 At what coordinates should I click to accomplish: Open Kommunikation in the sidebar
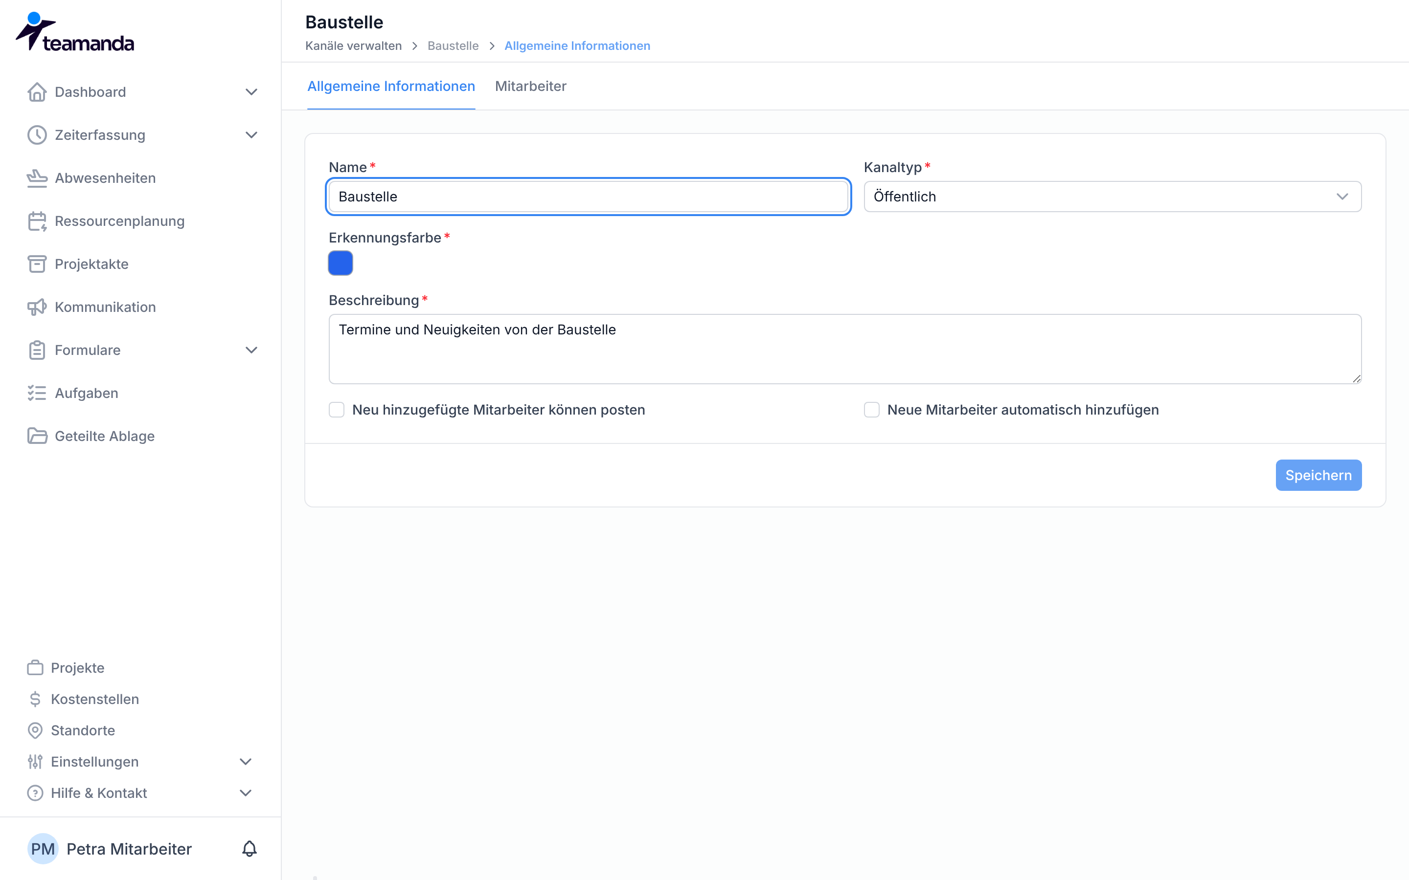105,308
